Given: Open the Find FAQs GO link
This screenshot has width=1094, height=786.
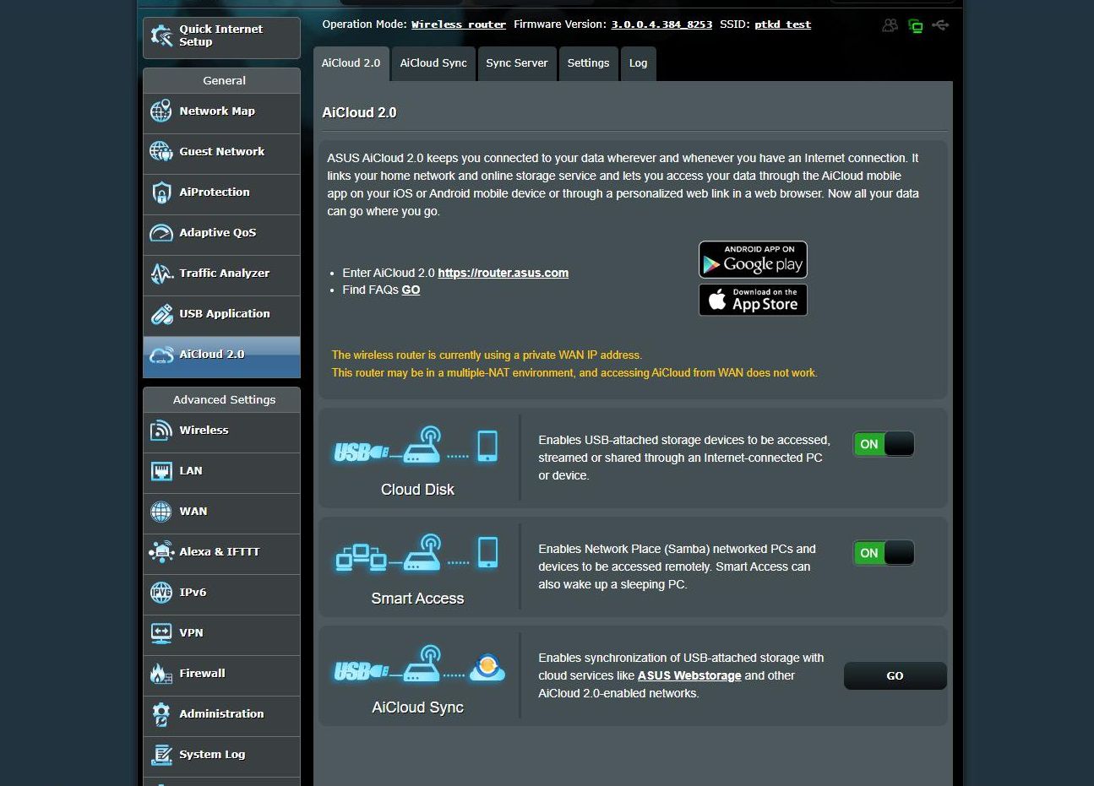Looking at the screenshot, I should click(x=411, y=290).
